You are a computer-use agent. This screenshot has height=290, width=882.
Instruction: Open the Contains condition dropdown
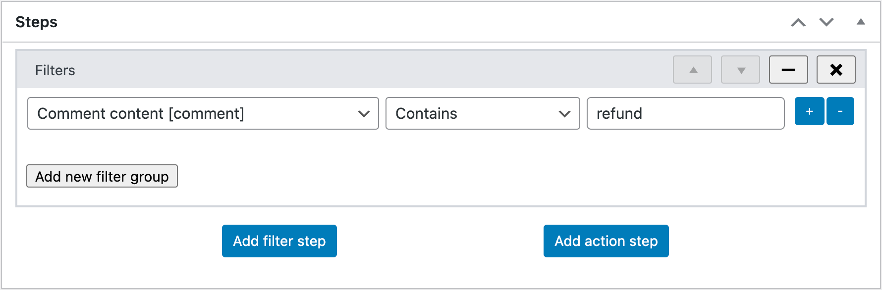click(482, 113)
